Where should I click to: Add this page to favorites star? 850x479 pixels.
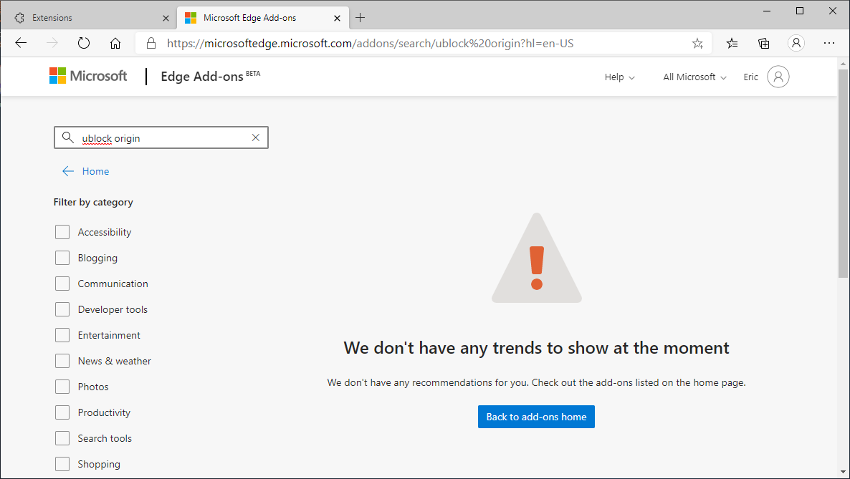[697, 43]
